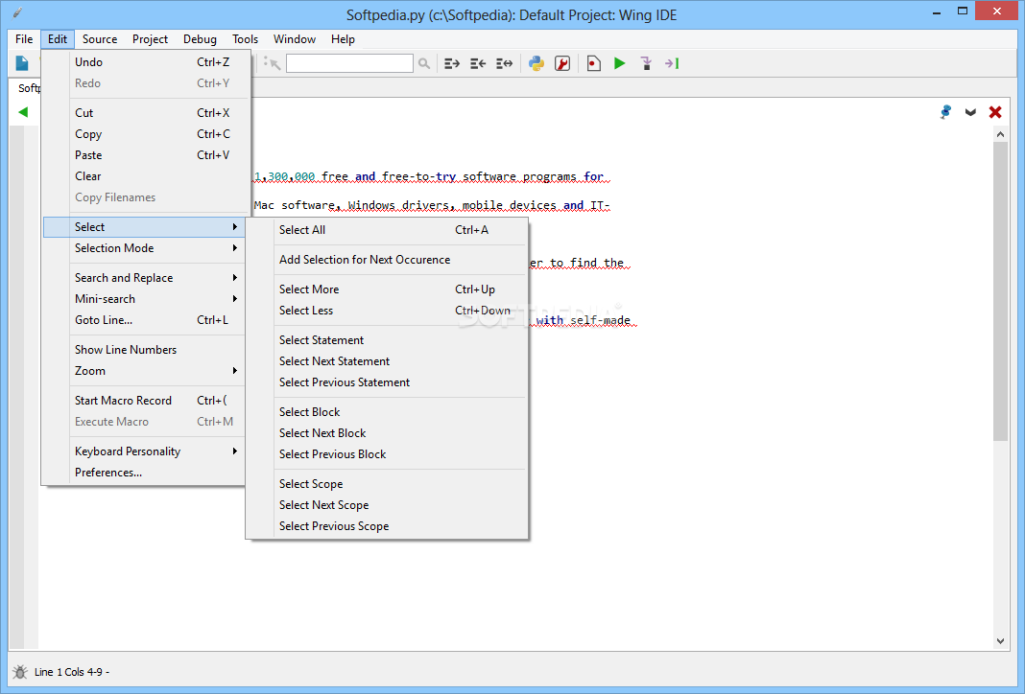Open the Tools menu
1025x694 pixels.
point(245,39)
